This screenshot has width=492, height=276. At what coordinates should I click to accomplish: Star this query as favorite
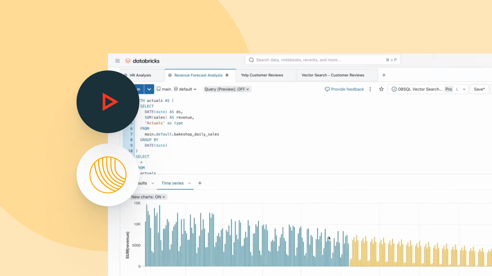click(381, 89)
